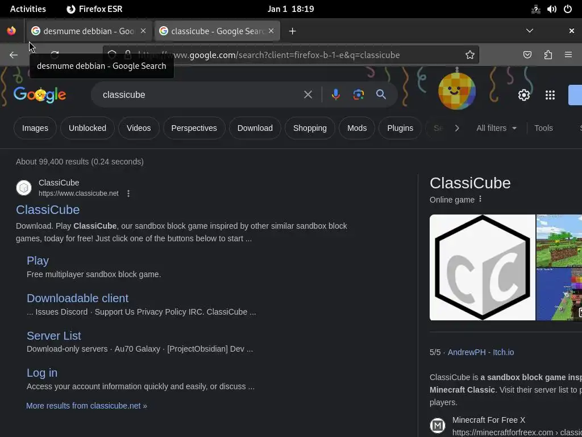Viewport: 582px width, 437px height.
Task: Search by image with the Lens icon
Action: pos(358,95)
